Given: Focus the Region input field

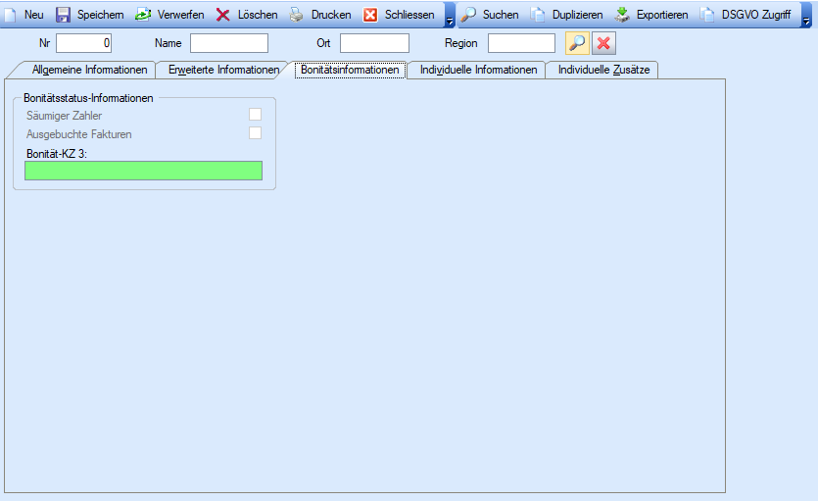Looking at the screenshot, I should coord(522,43).
